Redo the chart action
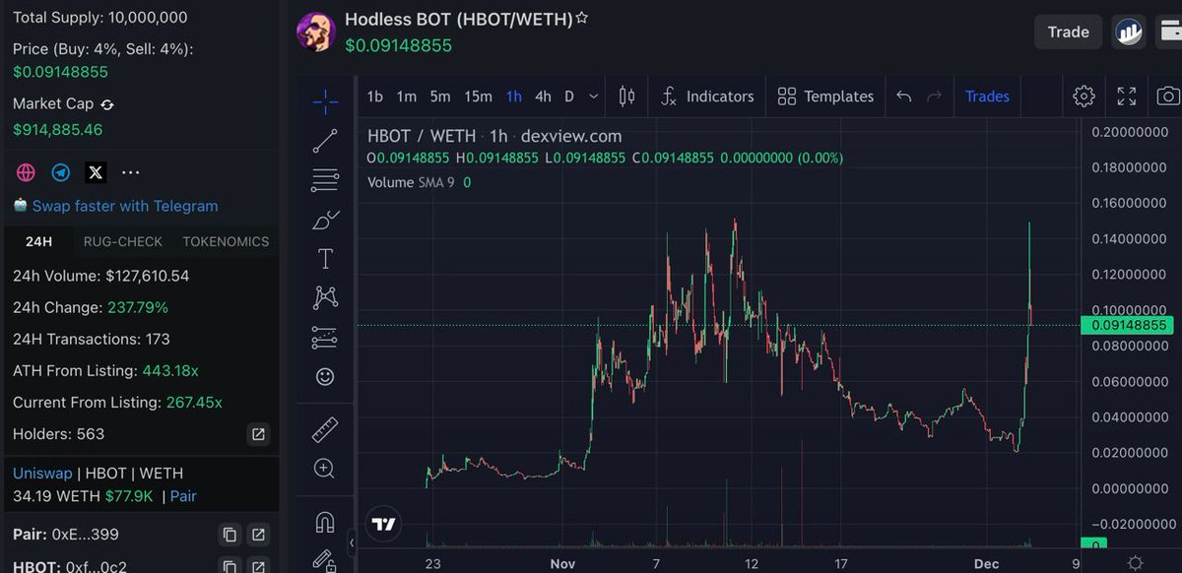The image size is (1182, 573). (935, 96)
